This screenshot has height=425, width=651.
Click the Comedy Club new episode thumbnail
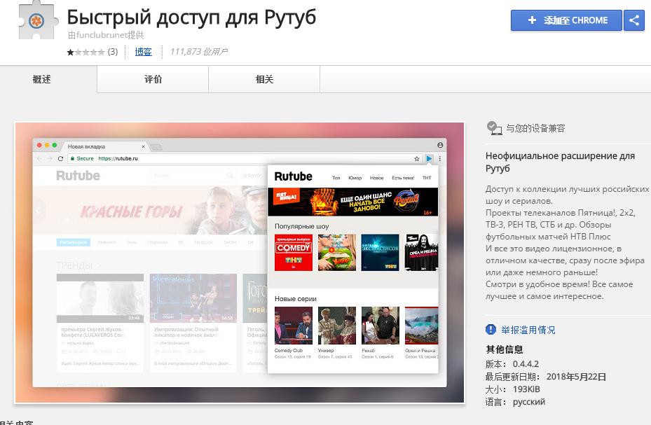tap(293, 326)
